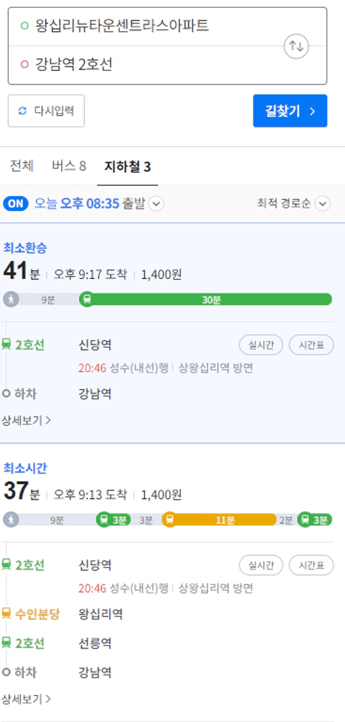Click walking icon on 37분 route bar
Screen dimensions: 345x722
point(11,519)
